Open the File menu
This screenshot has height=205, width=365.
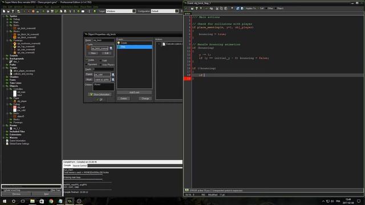4,7
